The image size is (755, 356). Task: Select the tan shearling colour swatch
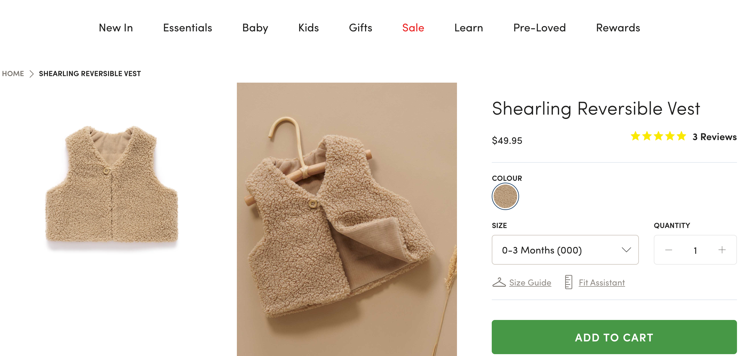[505, 196]
